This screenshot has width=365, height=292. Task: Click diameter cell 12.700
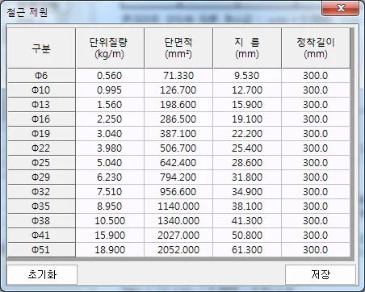pos(247,90)
